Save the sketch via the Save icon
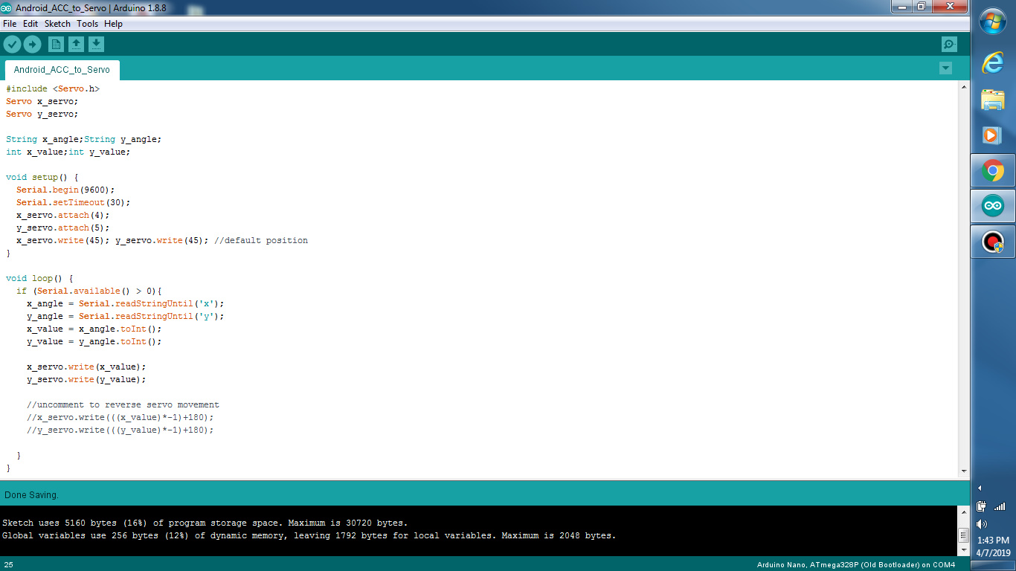 coord(95,44)
